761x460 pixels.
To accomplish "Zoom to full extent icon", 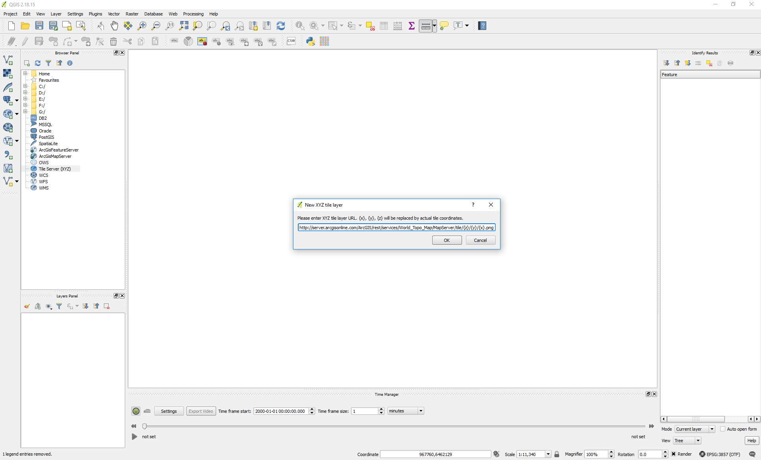I will 184,26.
